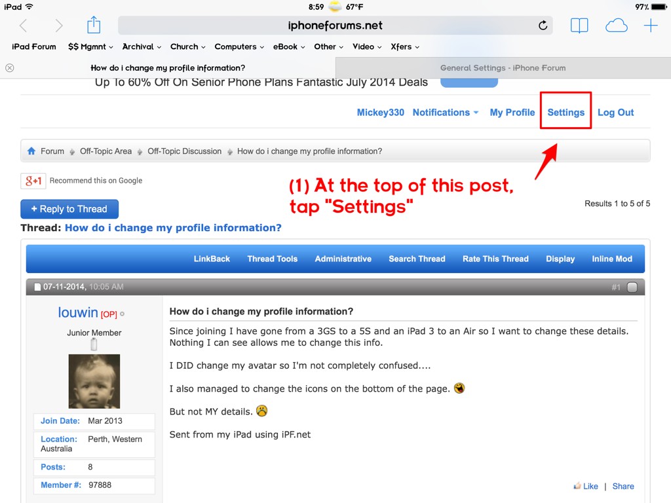Image resolution: width=671 pixels, height=503 pixels.
Task: Expand the Video bookmarks folder
Action: tap(367, 47)
